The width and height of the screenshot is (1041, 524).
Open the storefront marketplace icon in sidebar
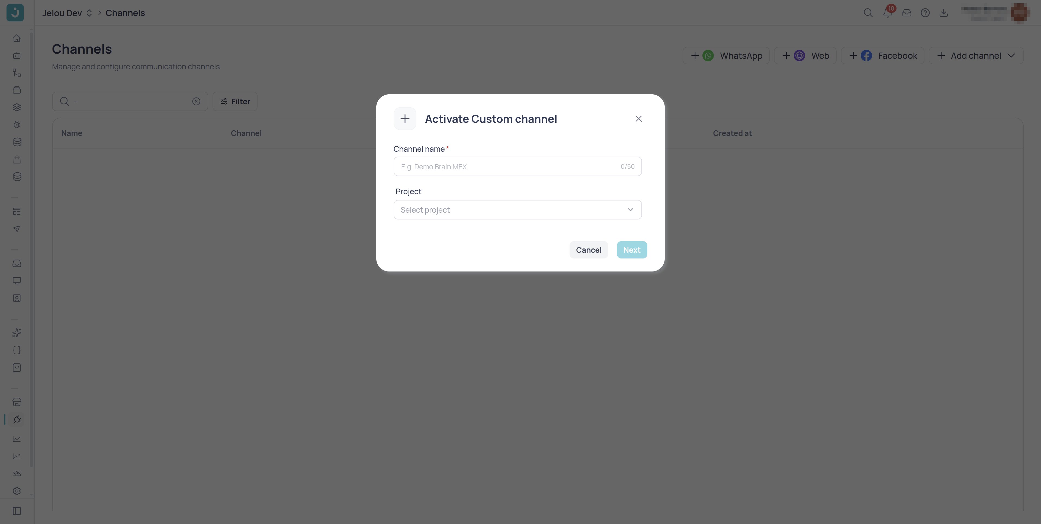pyautogui.click(x=17, y=402)
